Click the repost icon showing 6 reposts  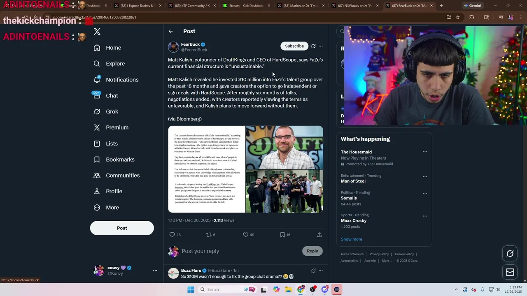(208, 234)
